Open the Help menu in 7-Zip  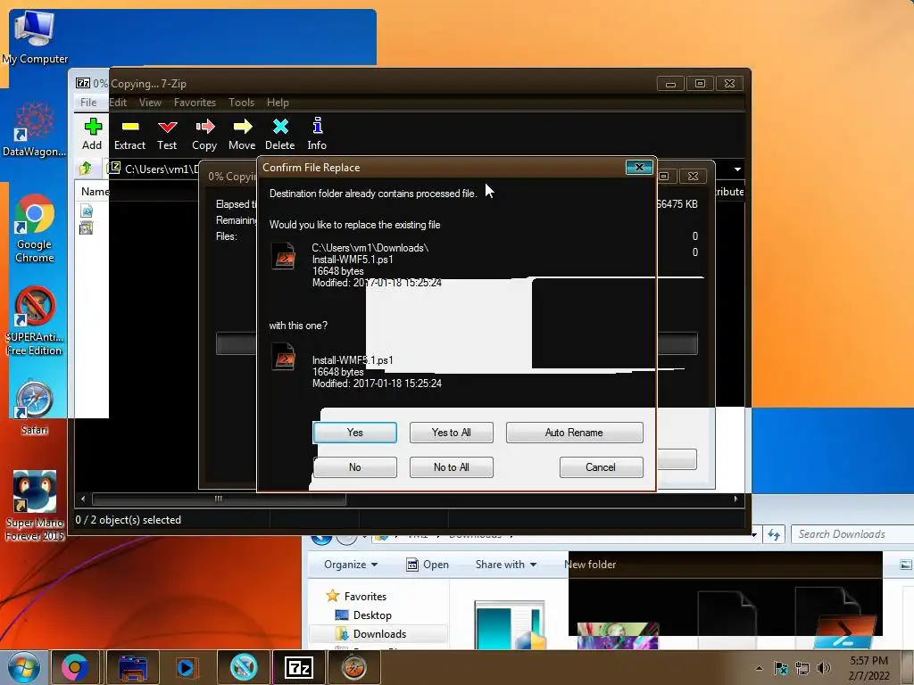(278, 103)
